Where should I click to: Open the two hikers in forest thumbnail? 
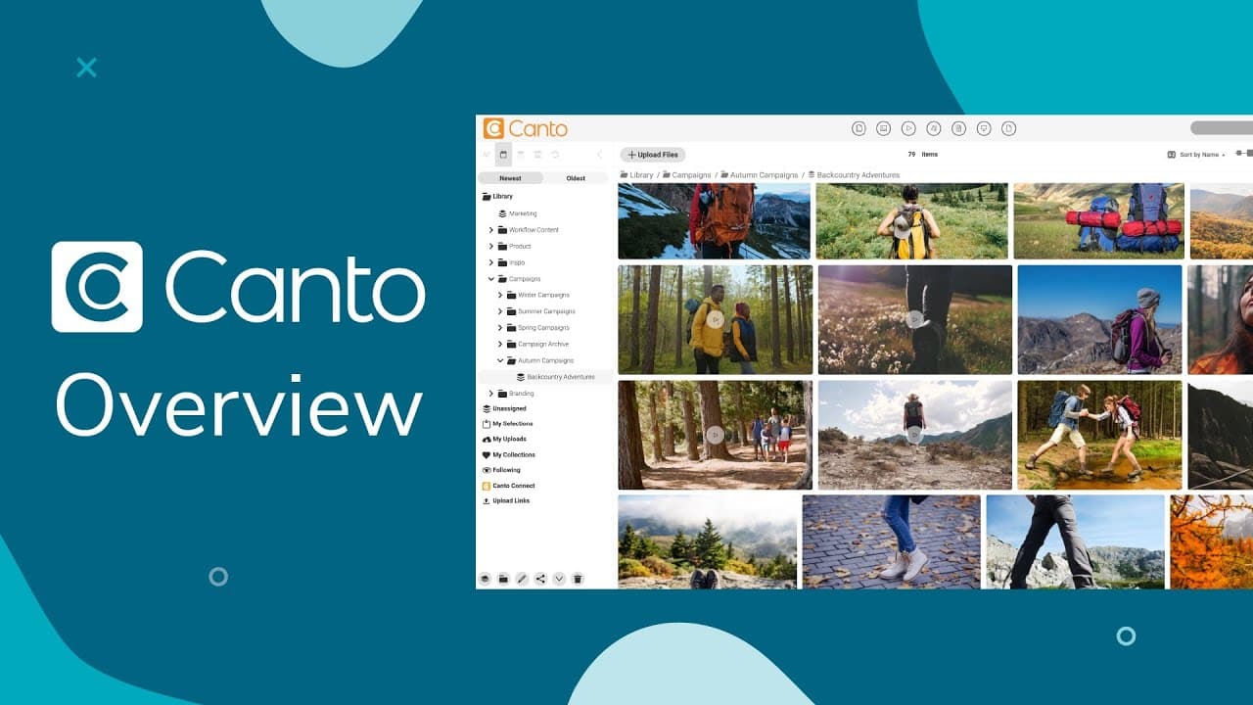[x=715, y=319]
